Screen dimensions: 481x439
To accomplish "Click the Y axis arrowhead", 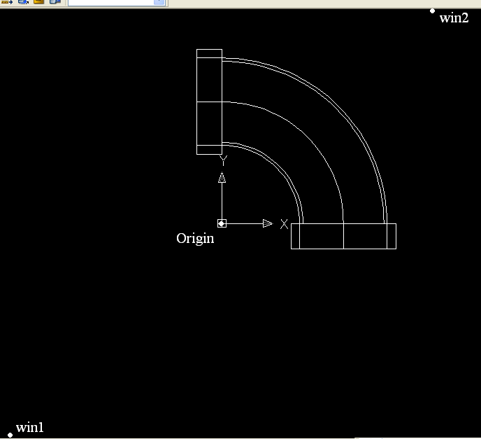I will pos(222,178).
